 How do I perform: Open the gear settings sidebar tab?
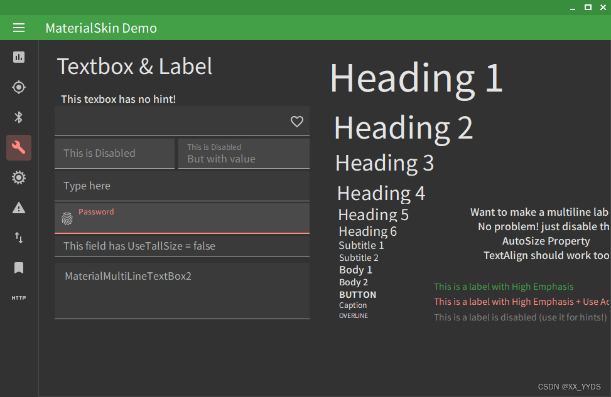[19, 177]
